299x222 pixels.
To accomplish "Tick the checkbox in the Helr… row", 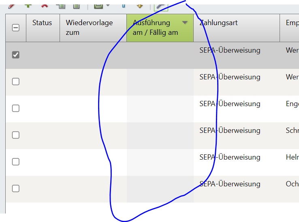I will point(16,162).
